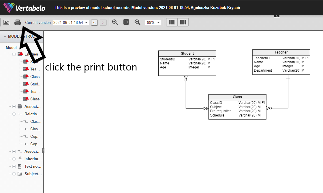Open the Current version dropdown
Image resolution: width=323 pixels, height=193 pixels.
click(71, 22)
